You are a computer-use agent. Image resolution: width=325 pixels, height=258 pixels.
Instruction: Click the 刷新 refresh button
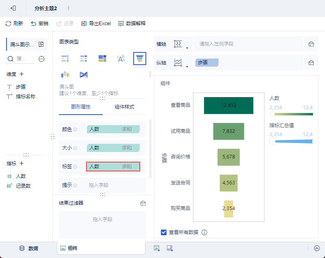[x=14, y=24]
